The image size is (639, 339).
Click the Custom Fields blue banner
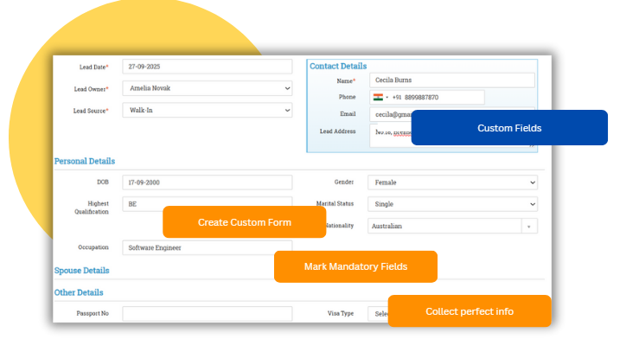[509, 127]
